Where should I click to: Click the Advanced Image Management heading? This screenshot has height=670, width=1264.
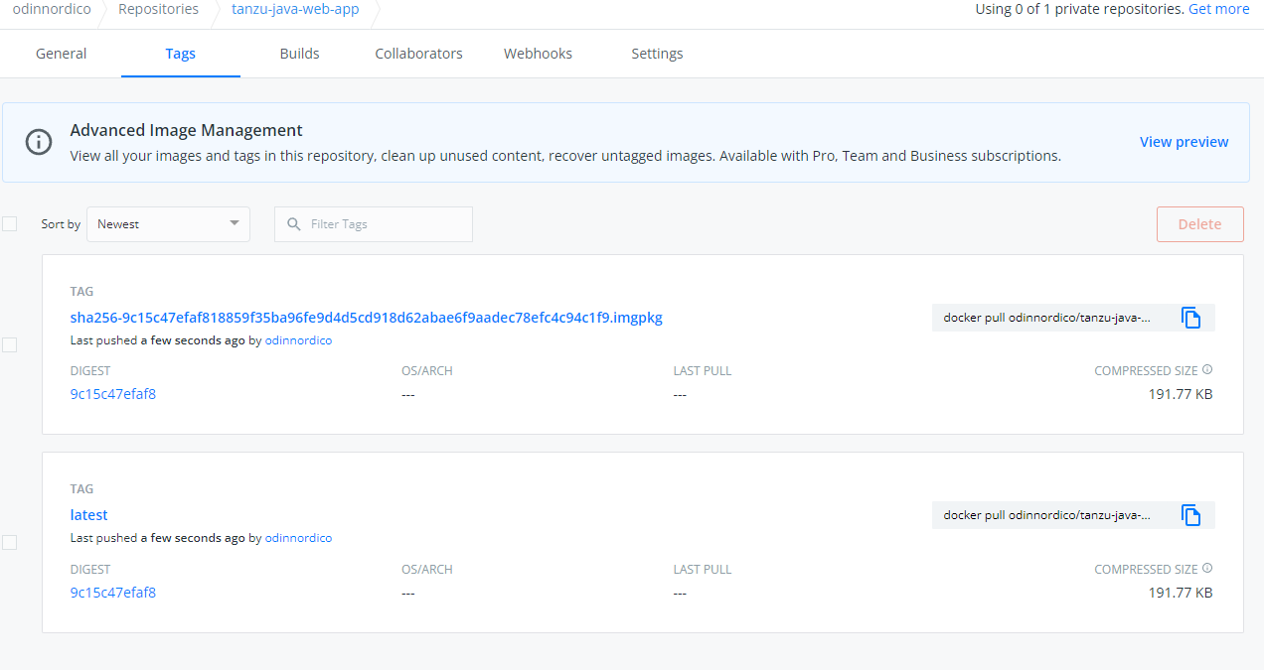coord(186,130)
